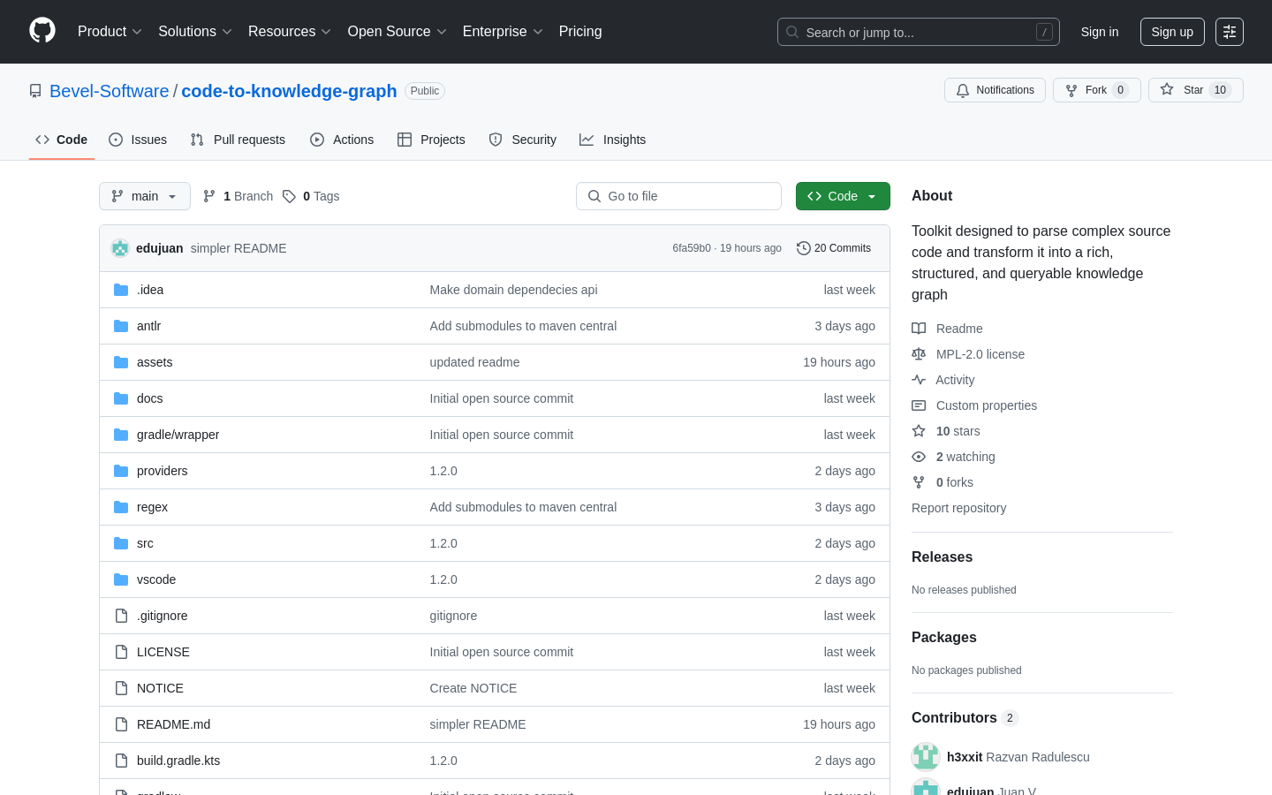Click the docs folder icon
1272x795 pixels.
tap(121, 398)
